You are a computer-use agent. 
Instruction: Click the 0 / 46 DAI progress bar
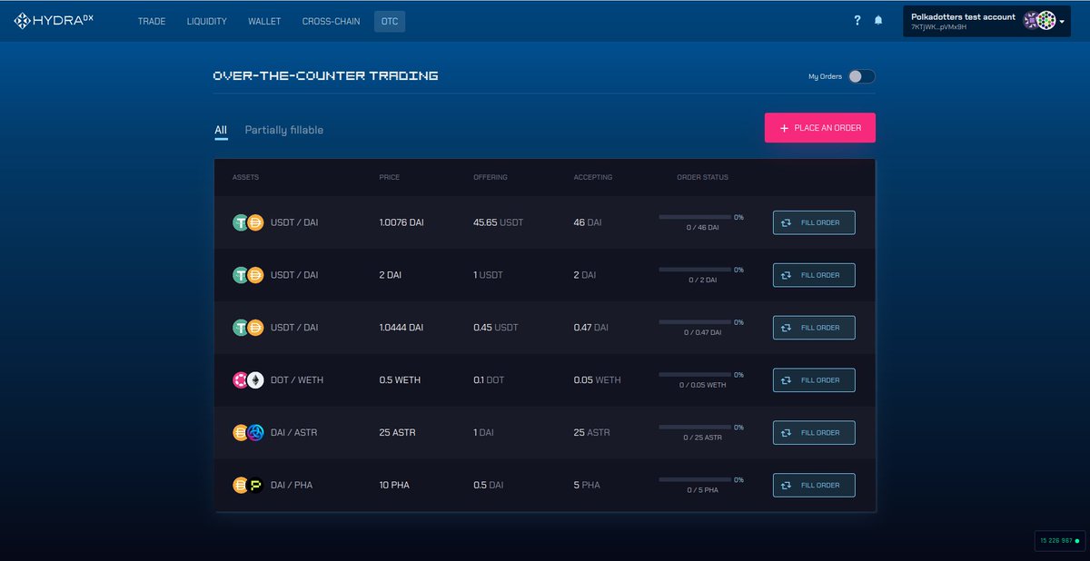695,217
